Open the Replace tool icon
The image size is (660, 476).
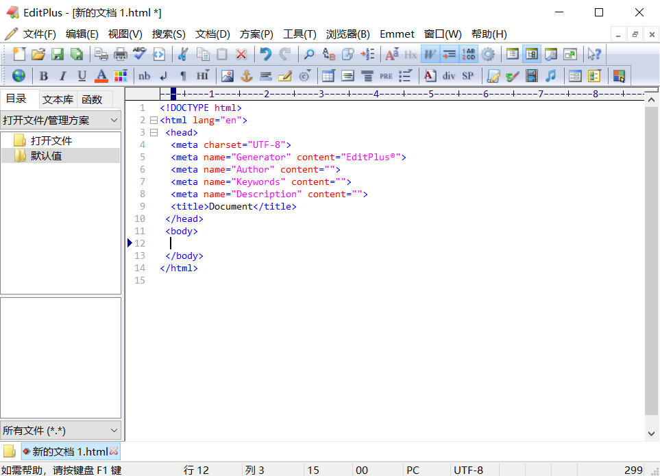click(329, 54)
